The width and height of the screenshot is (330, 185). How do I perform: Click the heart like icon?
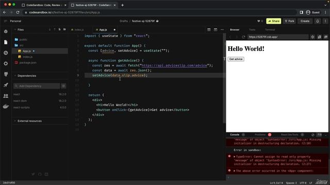pos(259,21)
